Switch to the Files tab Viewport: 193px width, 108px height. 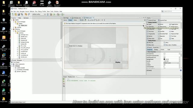(x=20, y=18)
